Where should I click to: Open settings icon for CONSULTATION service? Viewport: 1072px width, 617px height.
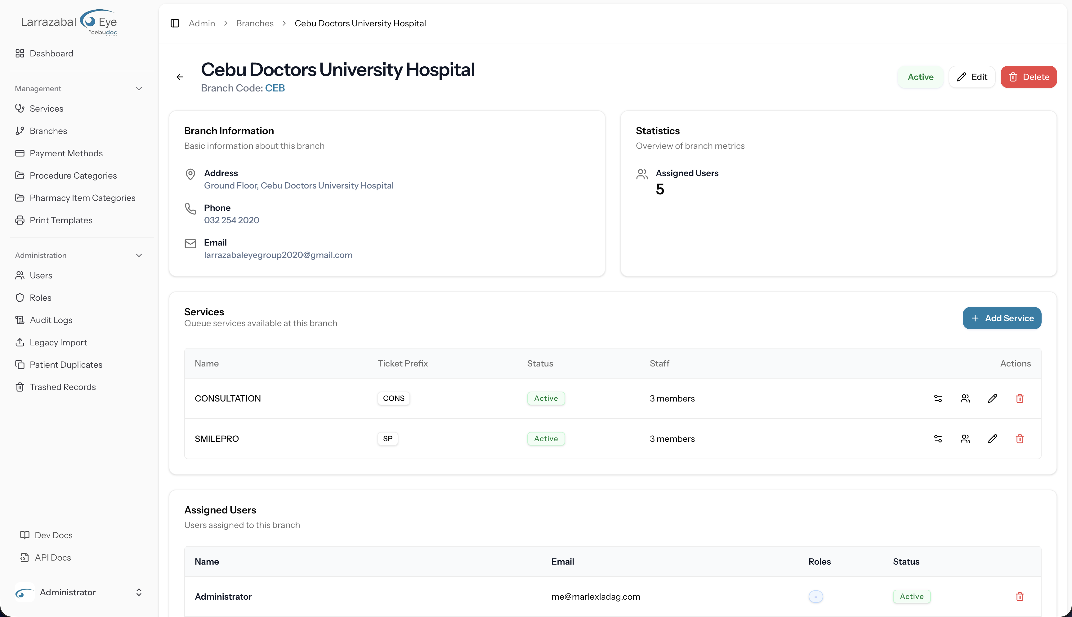pos(938,398)
